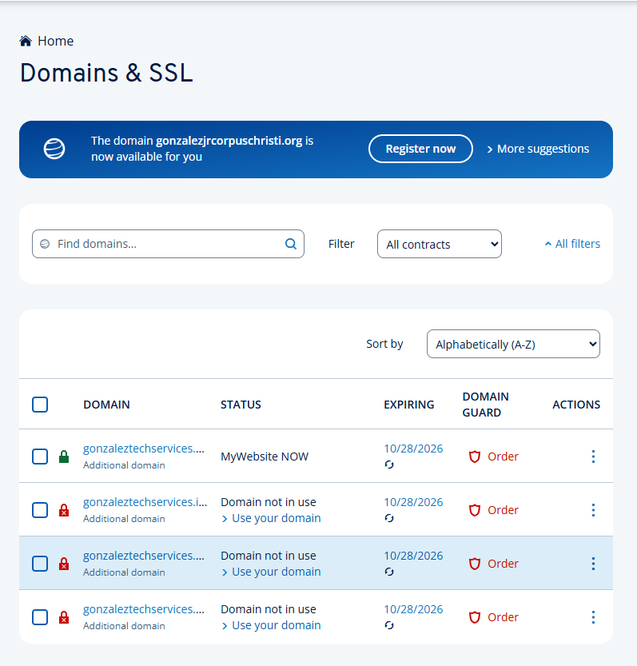Open actions menu for MyWebsite NOW domain
The height and width of the screenshot is (666, 637).
pos(593,457)
